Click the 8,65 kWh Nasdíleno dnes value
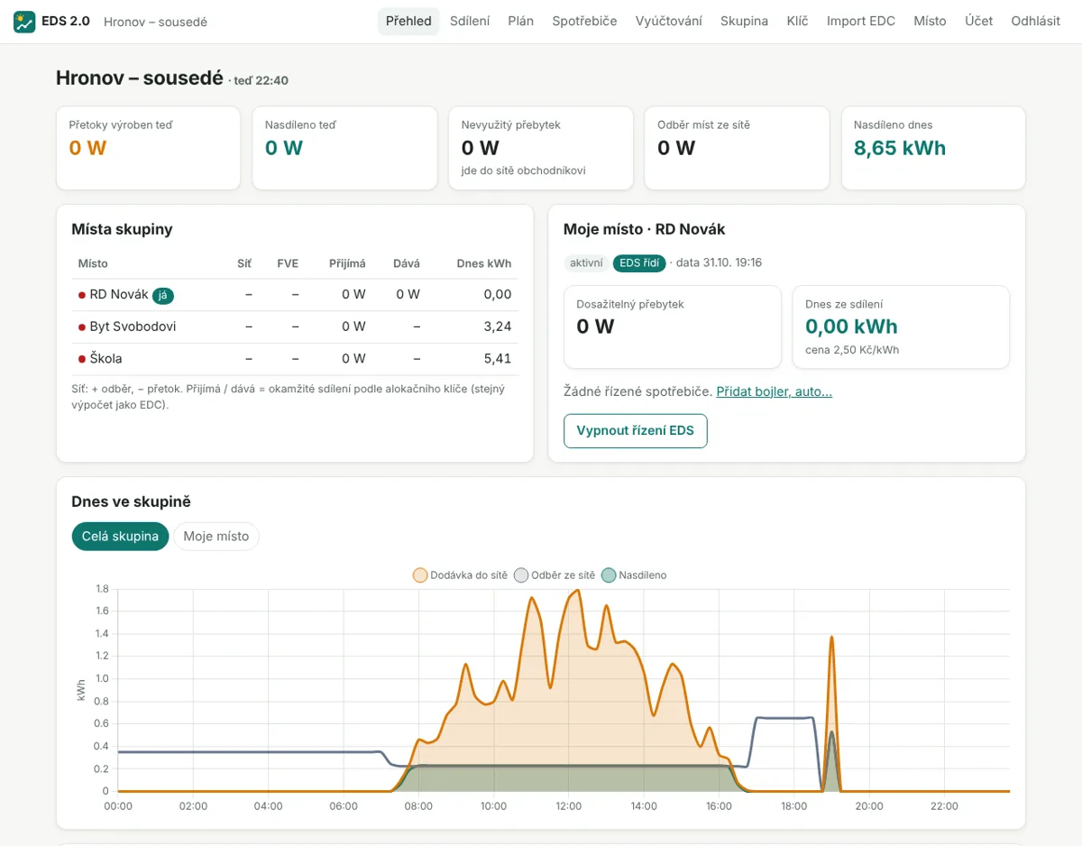This screenshot has height=846, width=1082. pyautogui.click(x=900, y=148)
